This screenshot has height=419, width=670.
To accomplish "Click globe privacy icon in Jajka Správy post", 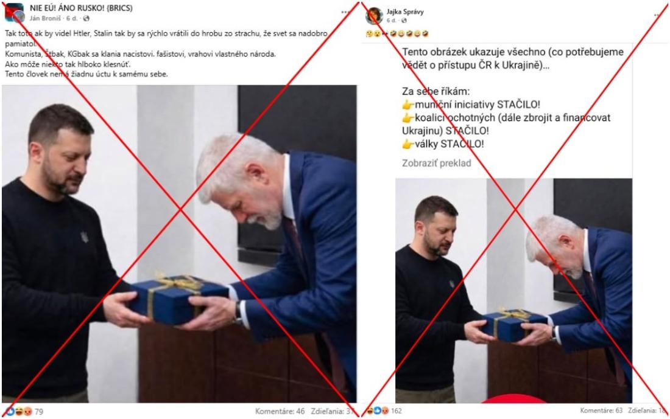I will tap(404, 21).
